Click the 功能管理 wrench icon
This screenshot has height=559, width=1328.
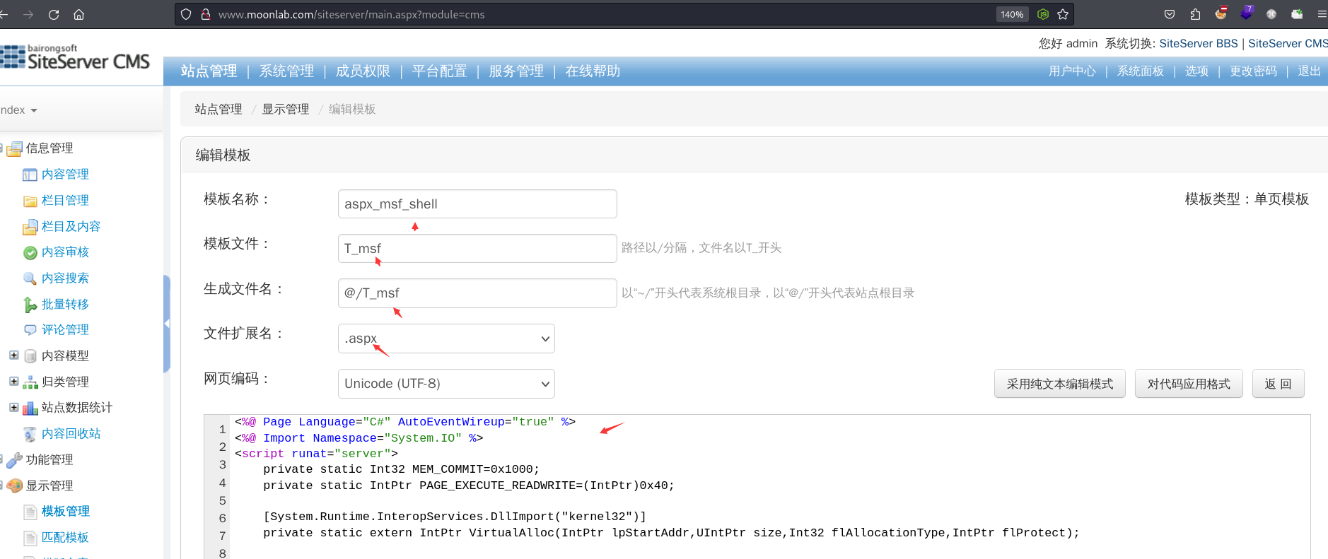pos(14,460)
